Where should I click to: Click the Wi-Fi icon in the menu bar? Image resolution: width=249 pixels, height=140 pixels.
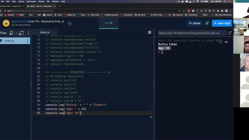198,2
